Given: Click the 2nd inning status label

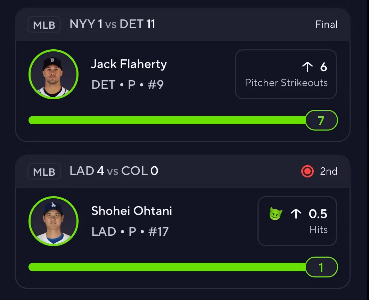Looking at the screenshot, I should [329, 171].
